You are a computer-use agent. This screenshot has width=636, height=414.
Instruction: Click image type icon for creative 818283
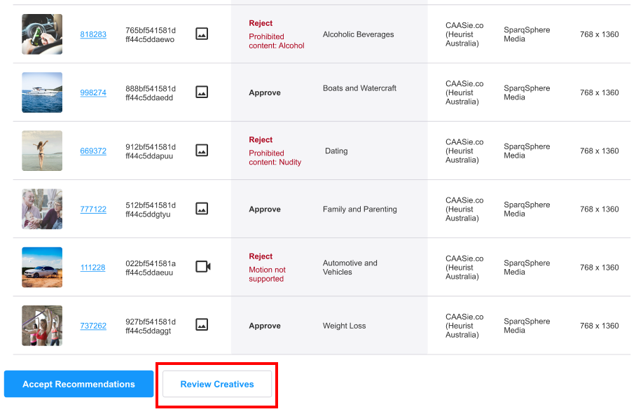202,34
